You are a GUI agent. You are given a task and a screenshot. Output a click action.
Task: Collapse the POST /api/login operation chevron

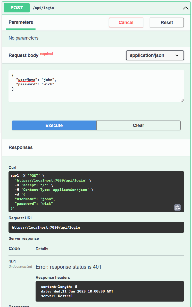(x=186, y=8)
